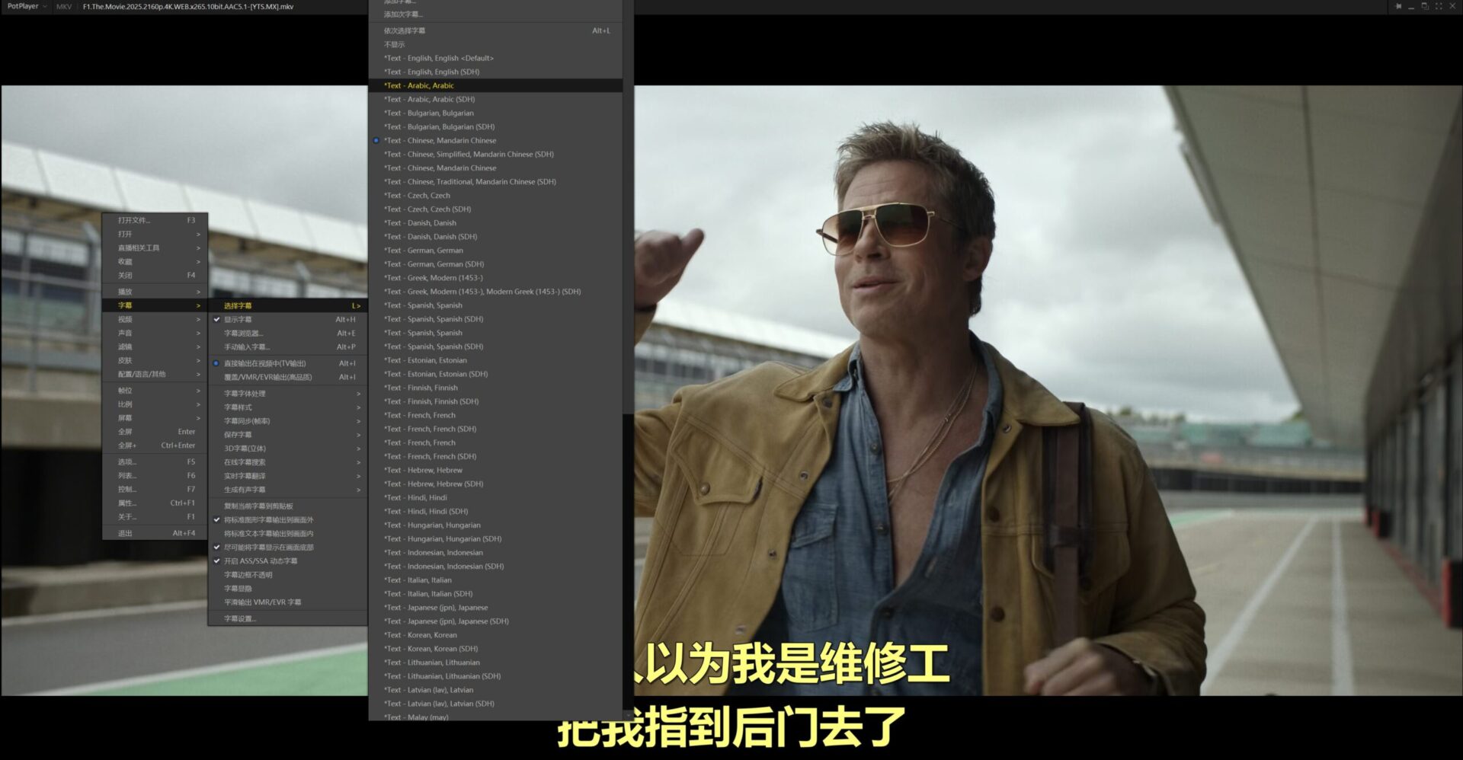
Task: Expand the 字幕样式 submenu
Action: [x=288, y=407]
